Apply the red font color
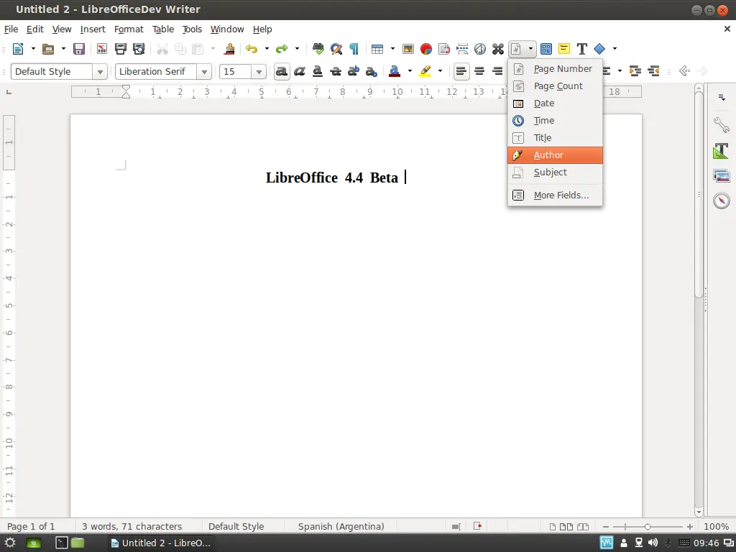The image size is (736, 552). click(x=395, y=71)
